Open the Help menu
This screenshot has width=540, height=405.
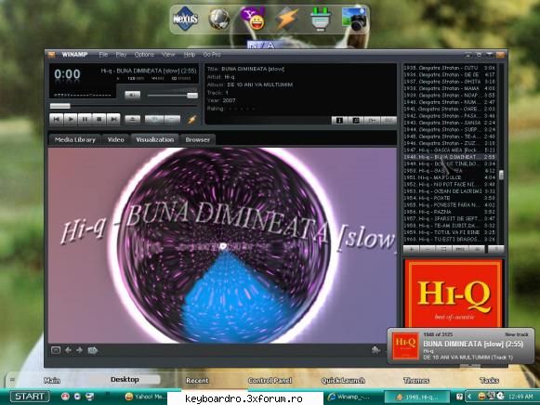pos(190,55)
